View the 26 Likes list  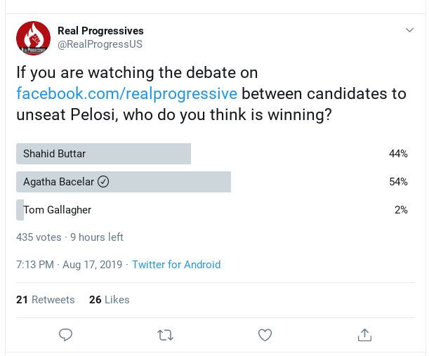point(109,300)
